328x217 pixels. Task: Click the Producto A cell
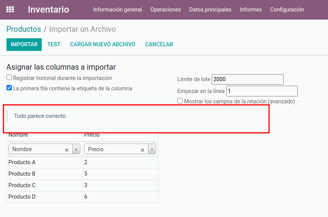tap(44, 162)
